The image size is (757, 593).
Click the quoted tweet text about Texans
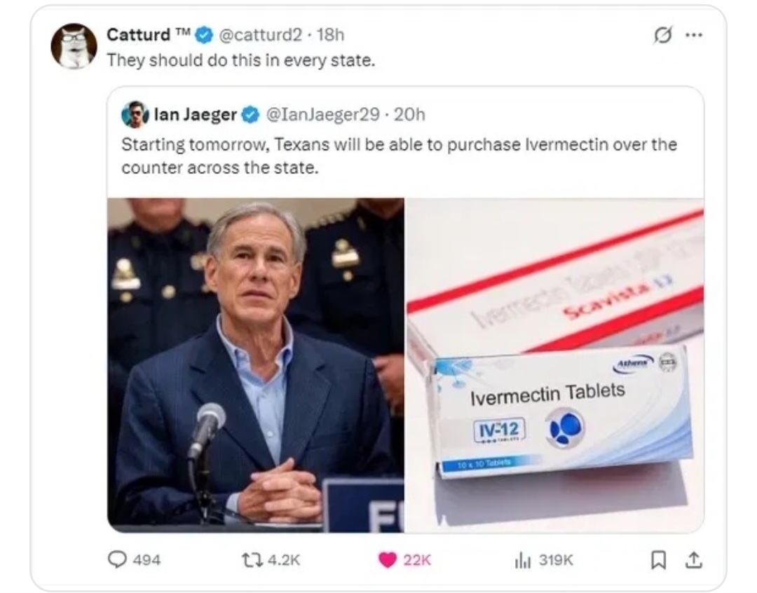(399, 156)
